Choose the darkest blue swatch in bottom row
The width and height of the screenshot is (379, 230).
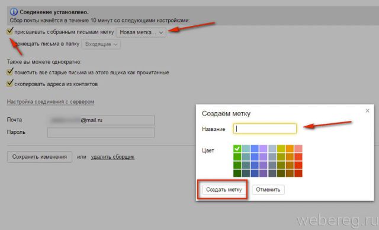255,173
